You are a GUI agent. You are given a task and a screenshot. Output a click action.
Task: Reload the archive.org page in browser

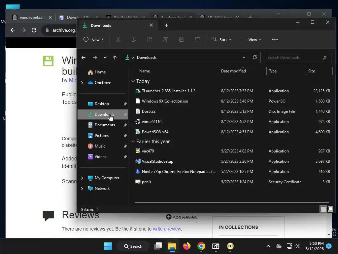[x=34, y=30]
